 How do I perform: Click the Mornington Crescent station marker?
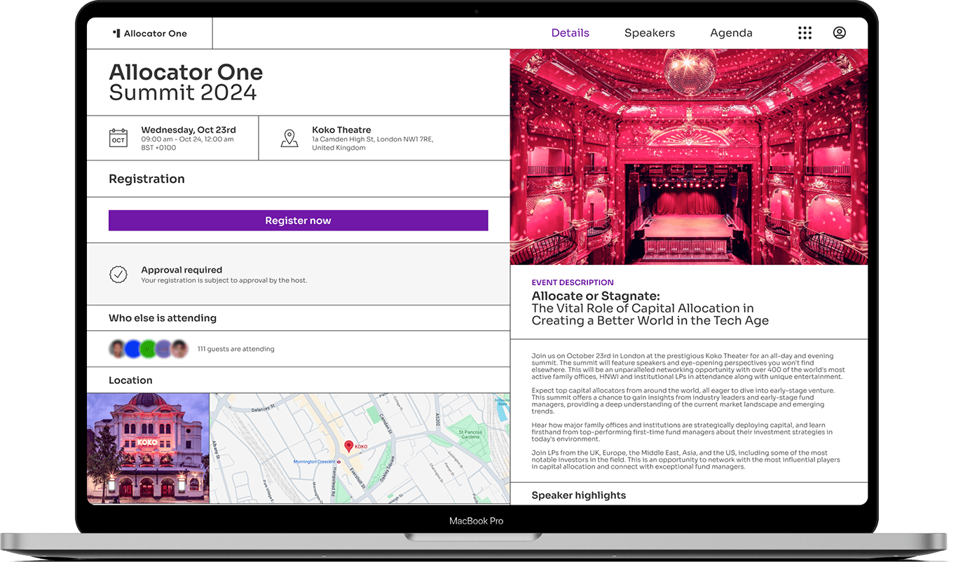point(337,462)
